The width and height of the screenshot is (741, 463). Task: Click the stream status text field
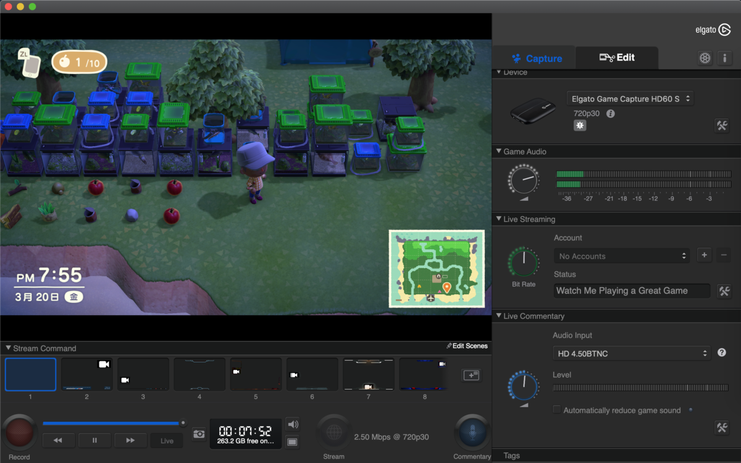(632, 291)
